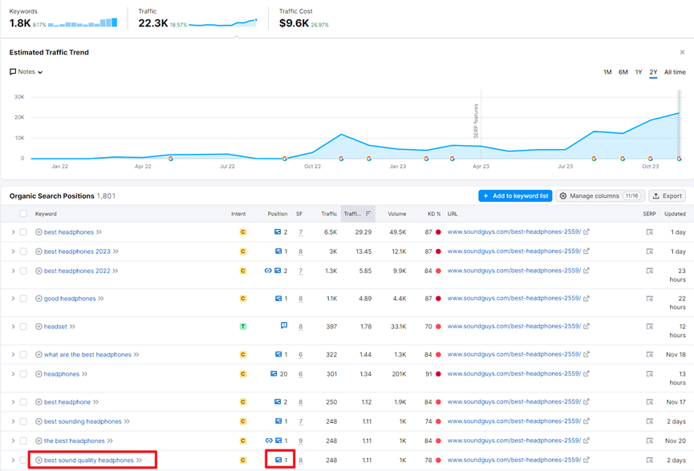Click the double-arrow icon beside headphones keyword
The height and width of the screenshot is (471, 694).
(x=85, y=374)
